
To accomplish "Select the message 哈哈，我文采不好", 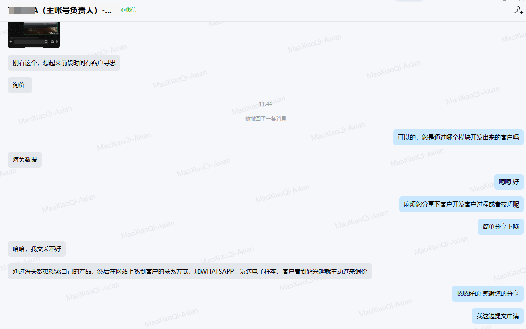I will [37, 249].
